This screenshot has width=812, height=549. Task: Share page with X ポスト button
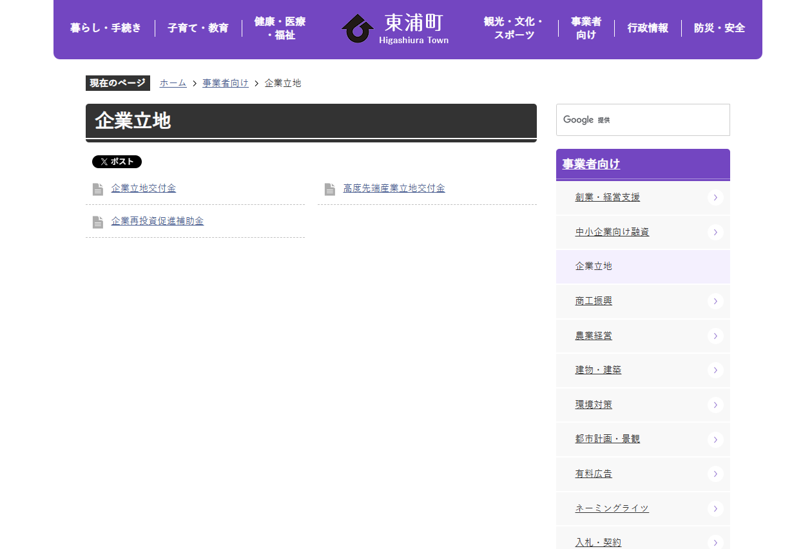117,162
